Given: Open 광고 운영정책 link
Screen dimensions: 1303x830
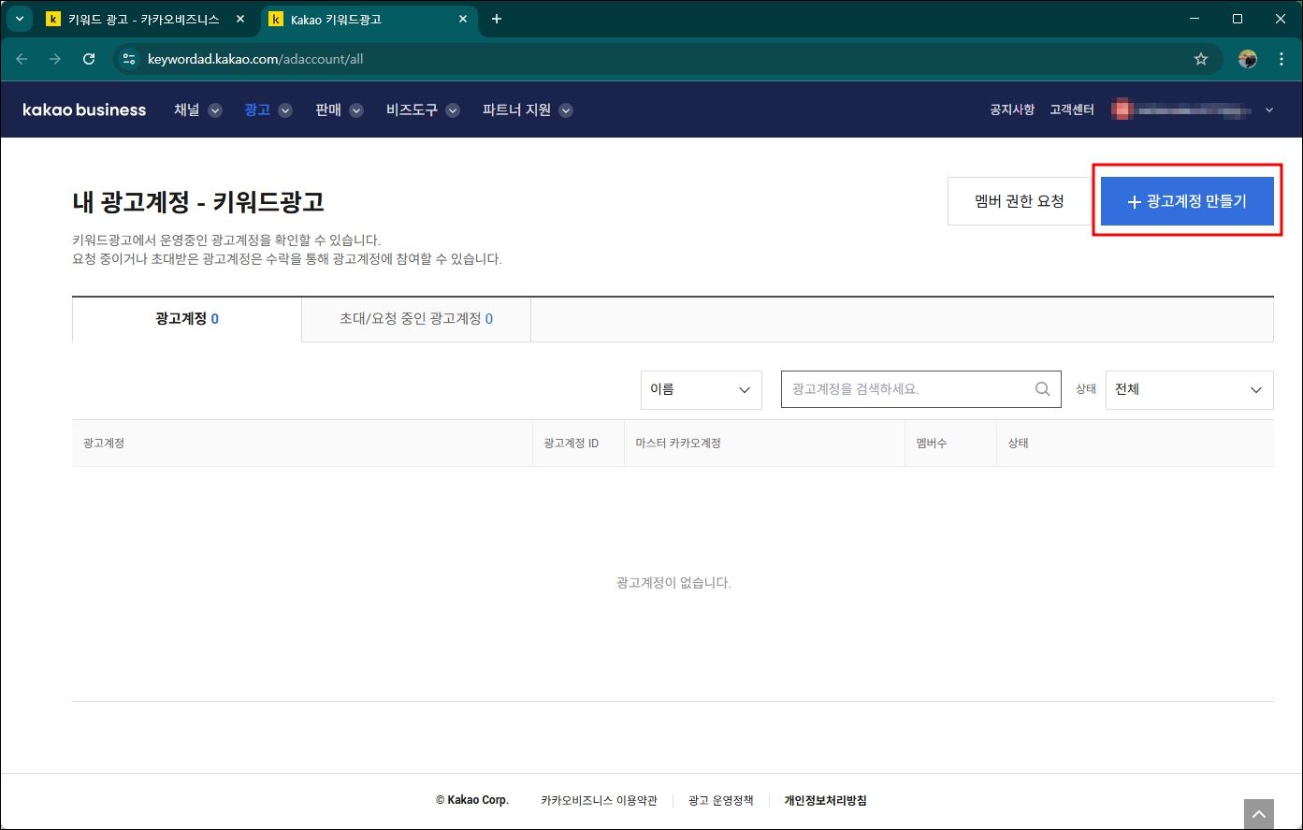Looking at the screenshot, I should click(720, 800).
